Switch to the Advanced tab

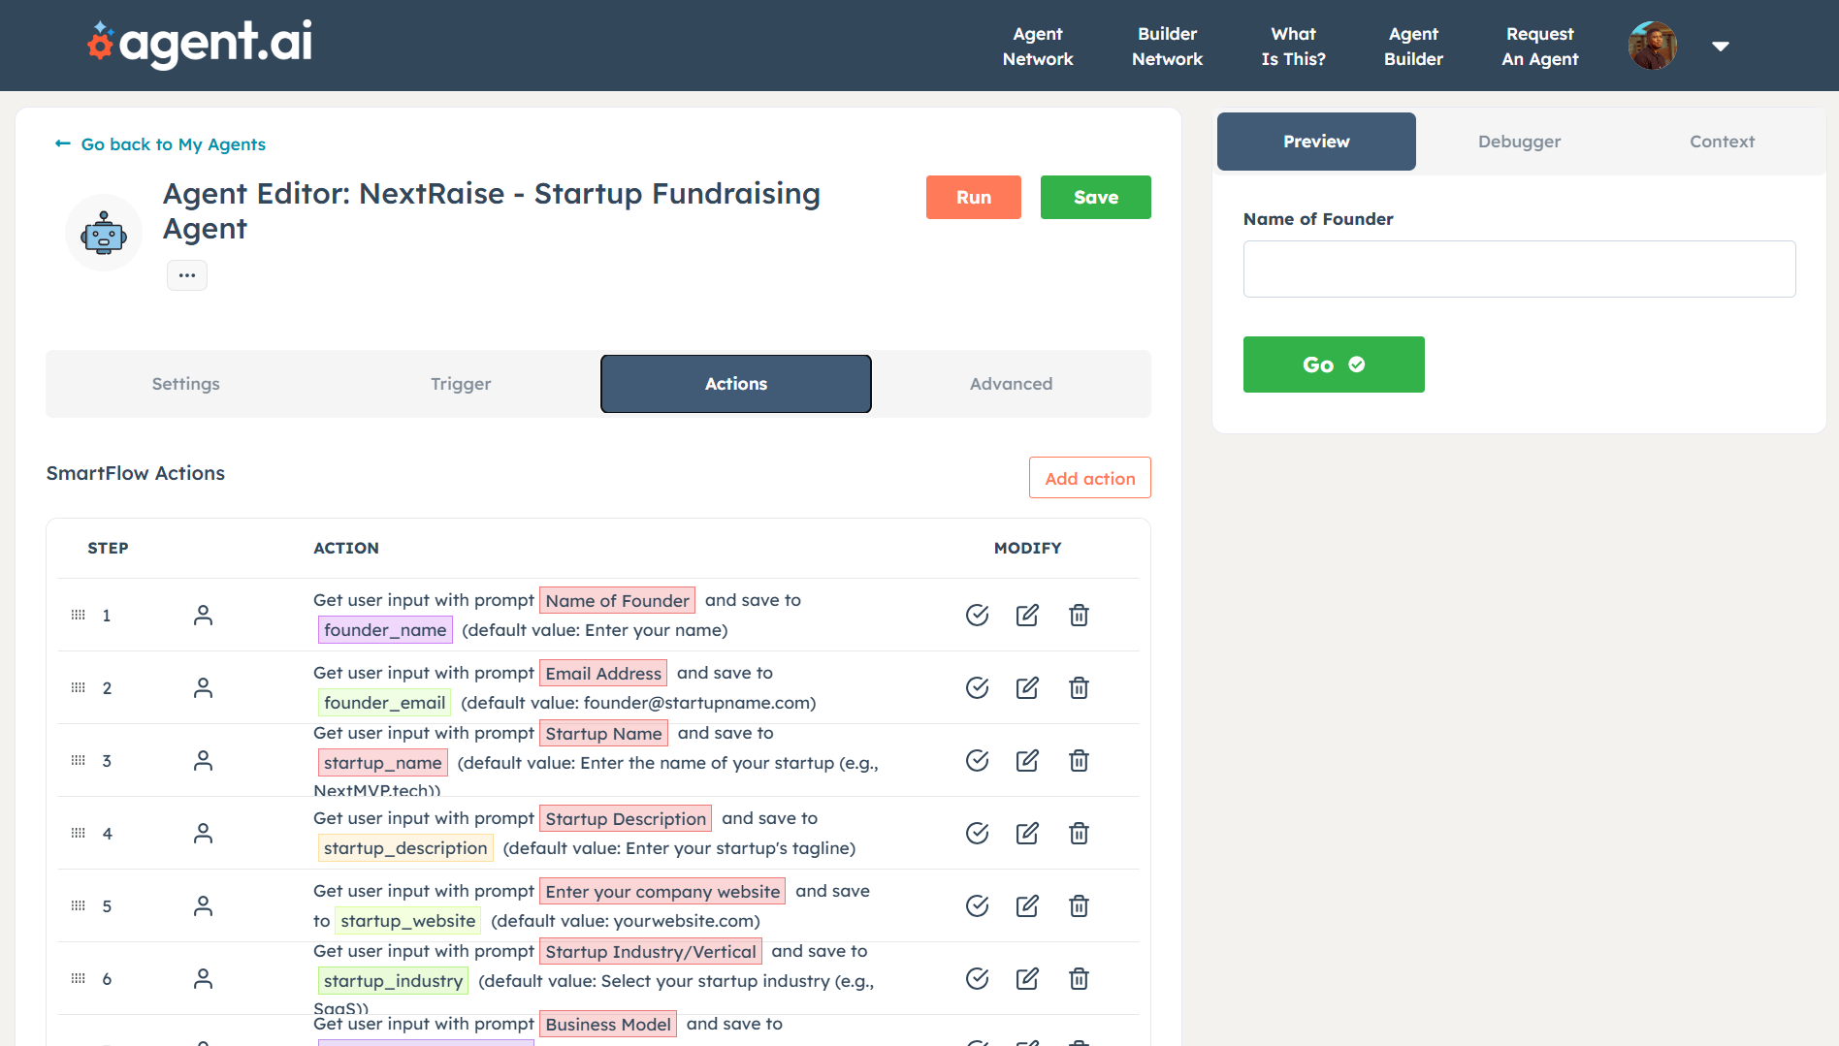(1011, 384)
